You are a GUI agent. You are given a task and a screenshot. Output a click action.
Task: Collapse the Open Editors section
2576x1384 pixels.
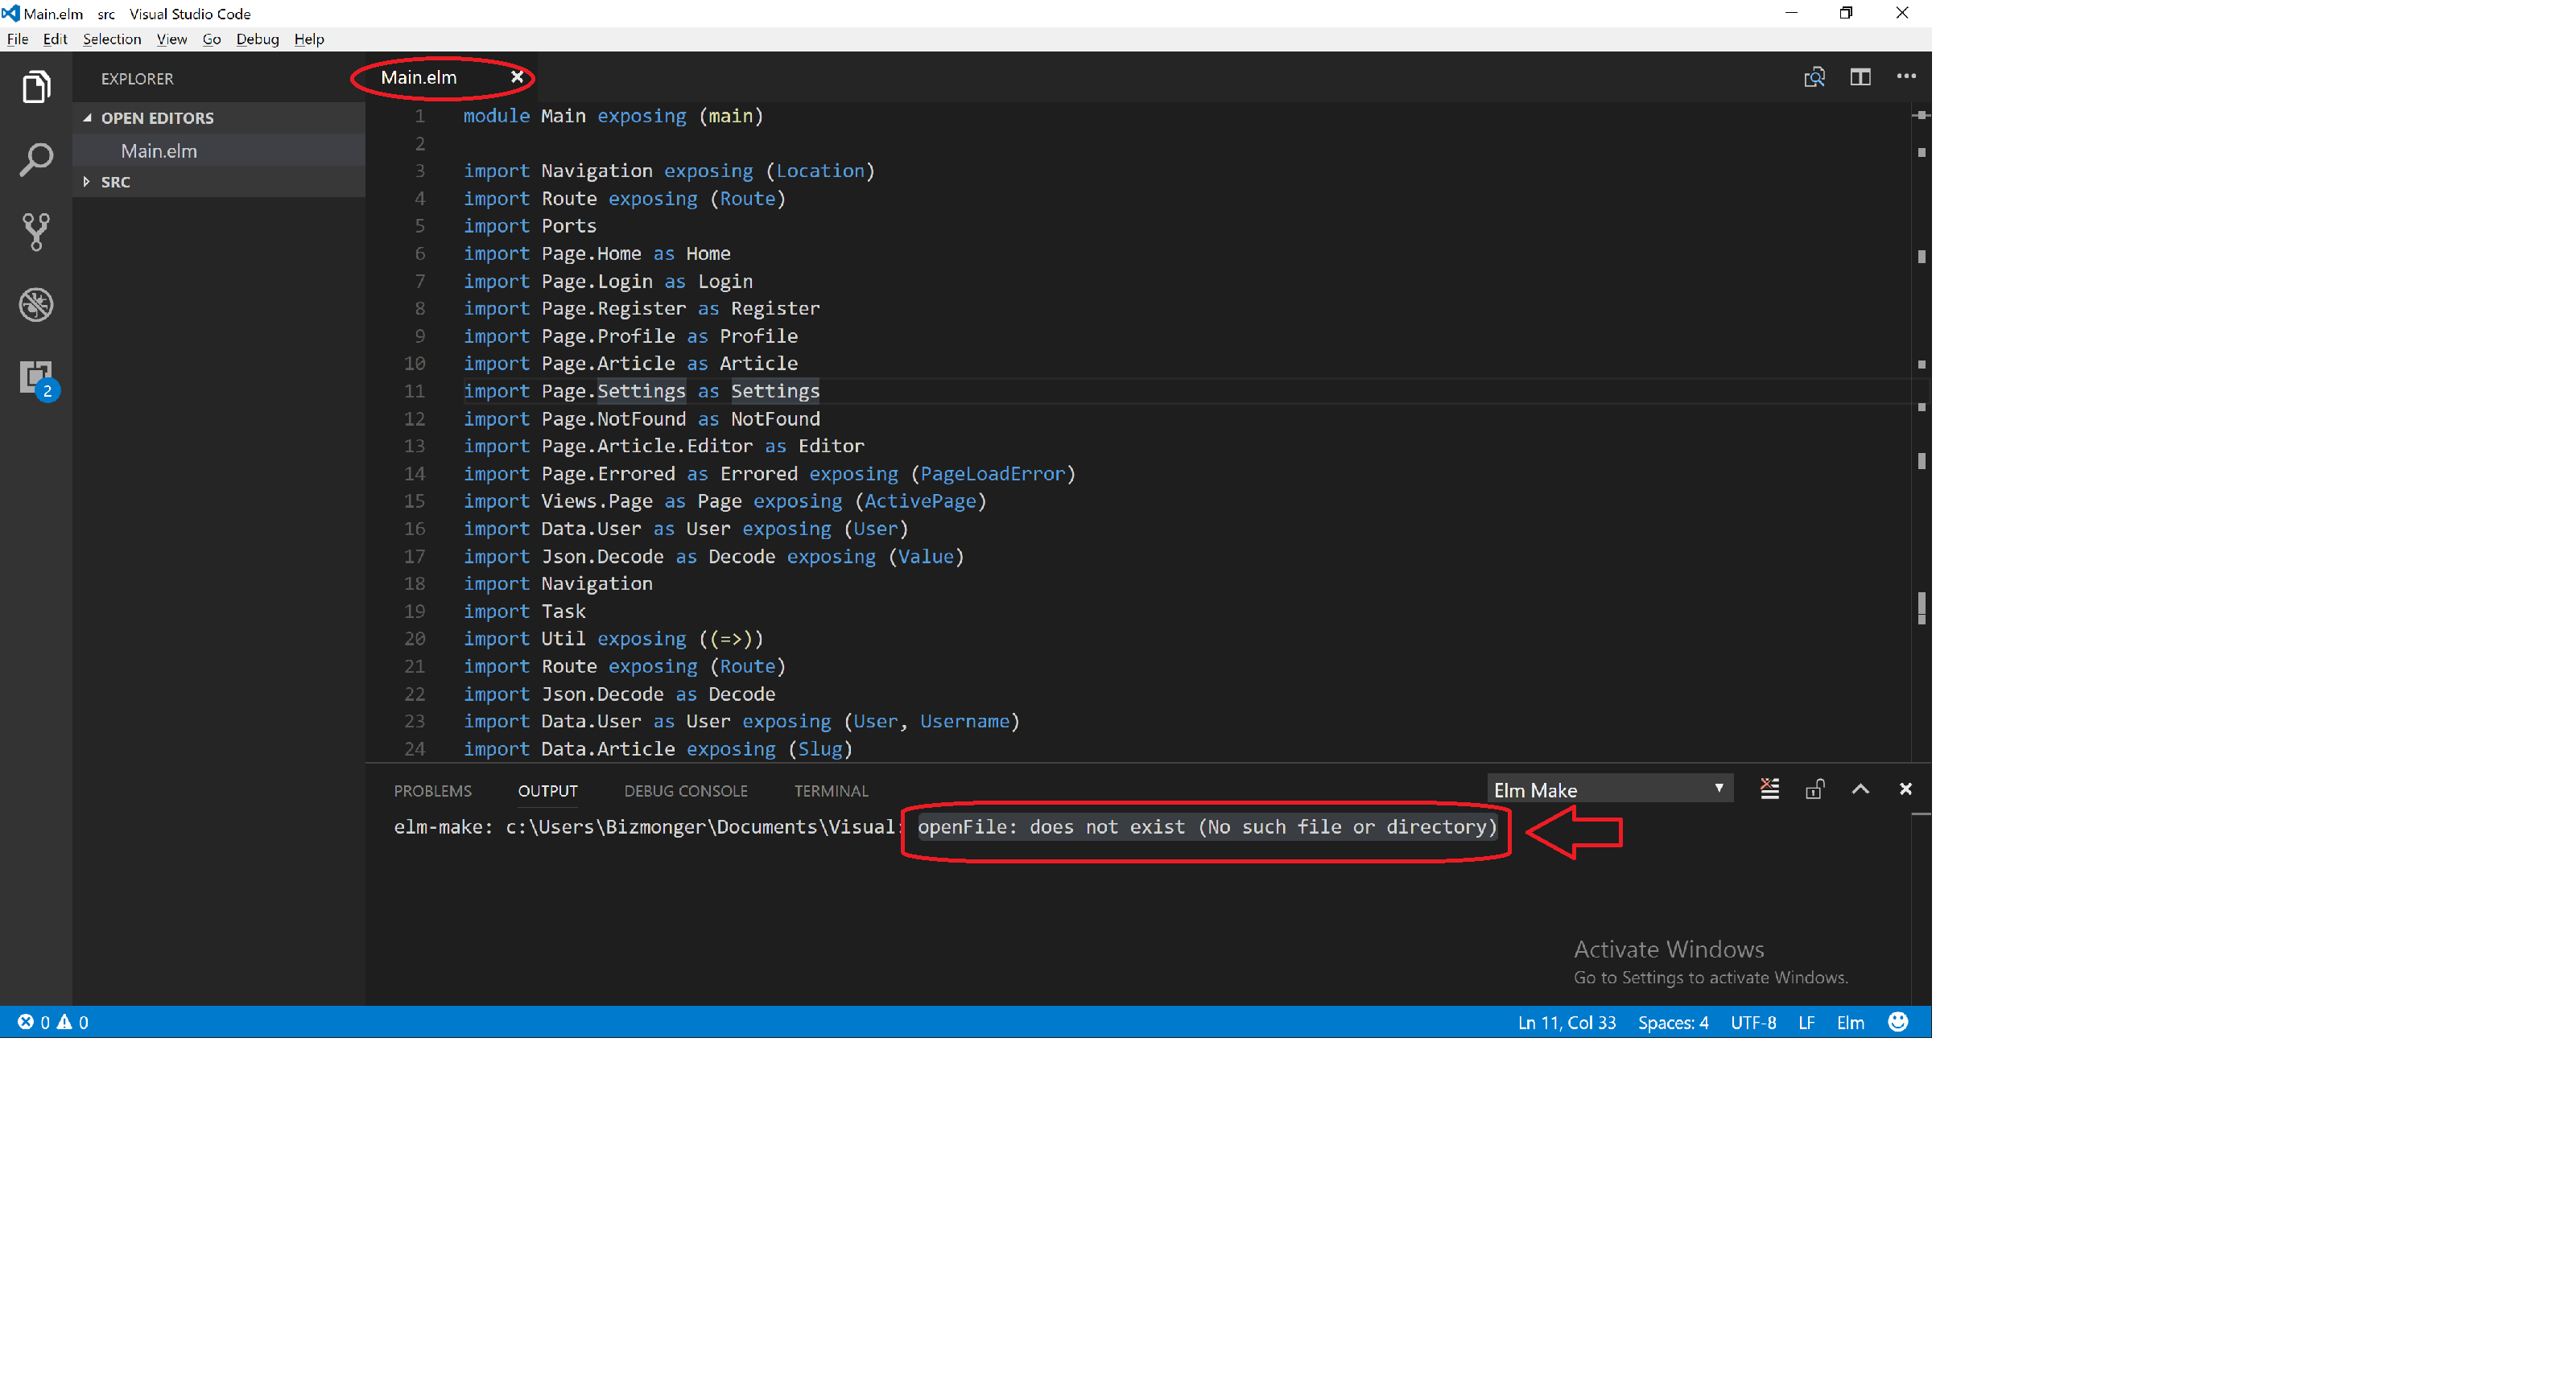click(157, 118)
